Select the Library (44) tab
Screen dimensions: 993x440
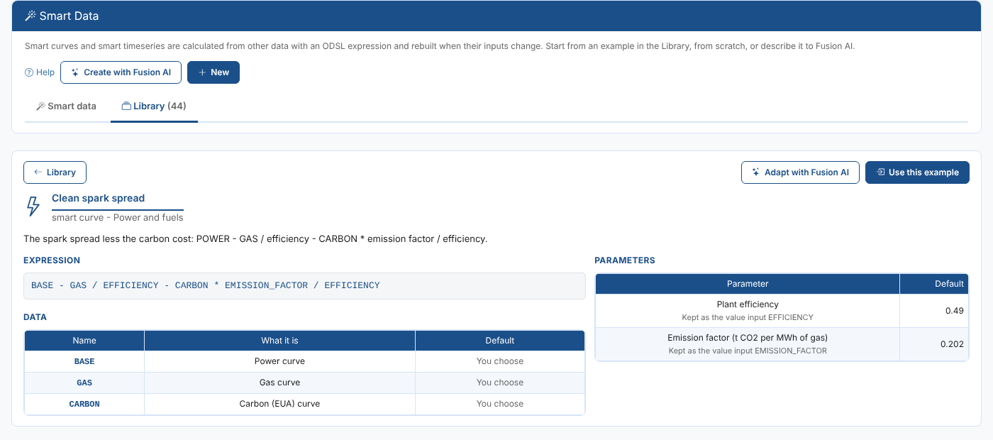point(154,106)
